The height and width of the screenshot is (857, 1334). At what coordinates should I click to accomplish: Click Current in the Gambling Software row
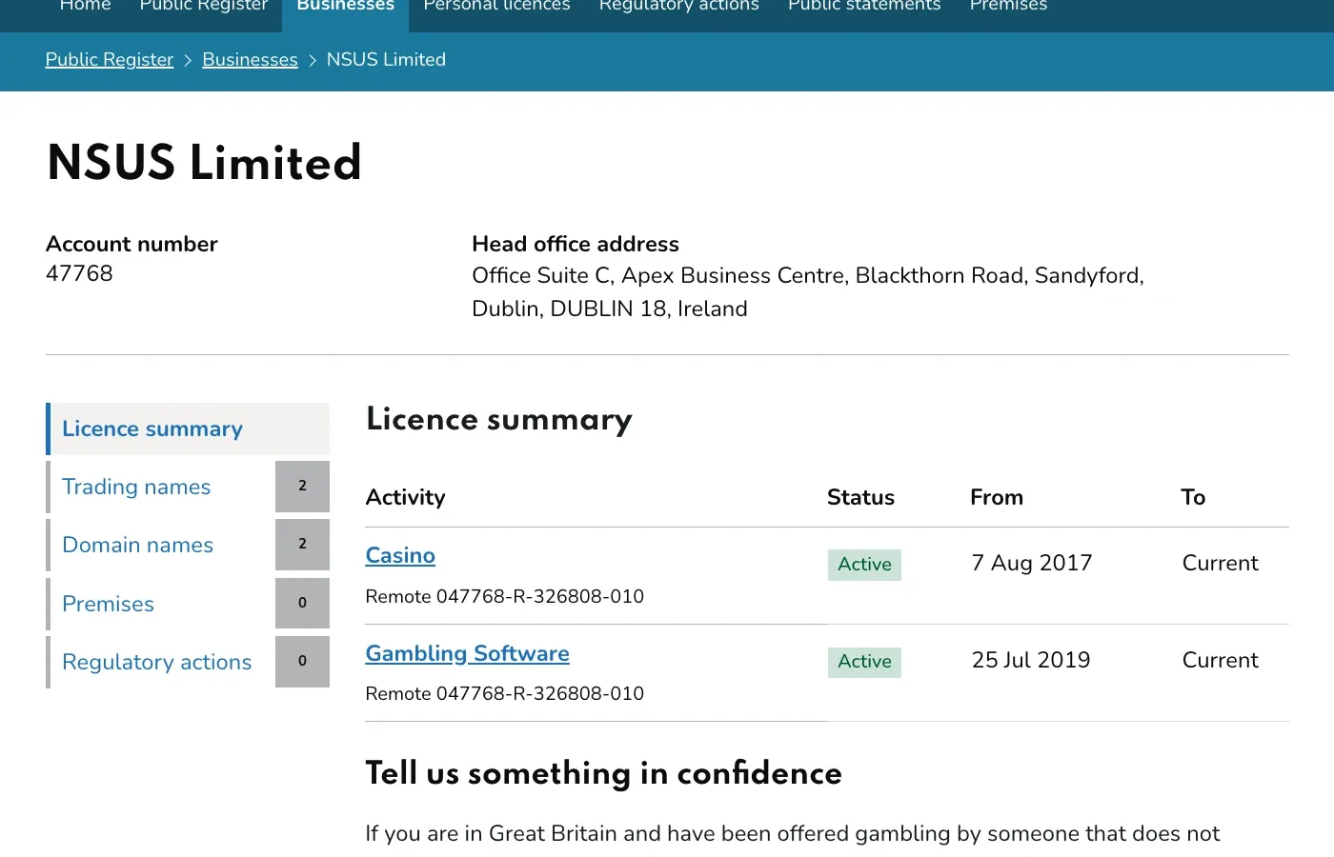1220,660
